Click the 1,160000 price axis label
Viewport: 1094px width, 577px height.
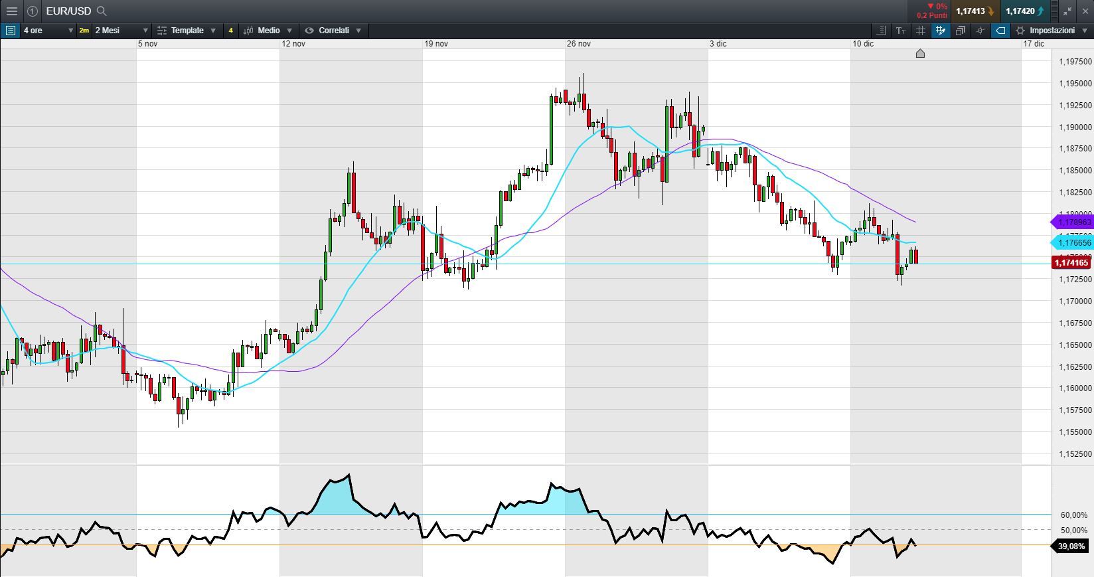(x=1075, y=388)
